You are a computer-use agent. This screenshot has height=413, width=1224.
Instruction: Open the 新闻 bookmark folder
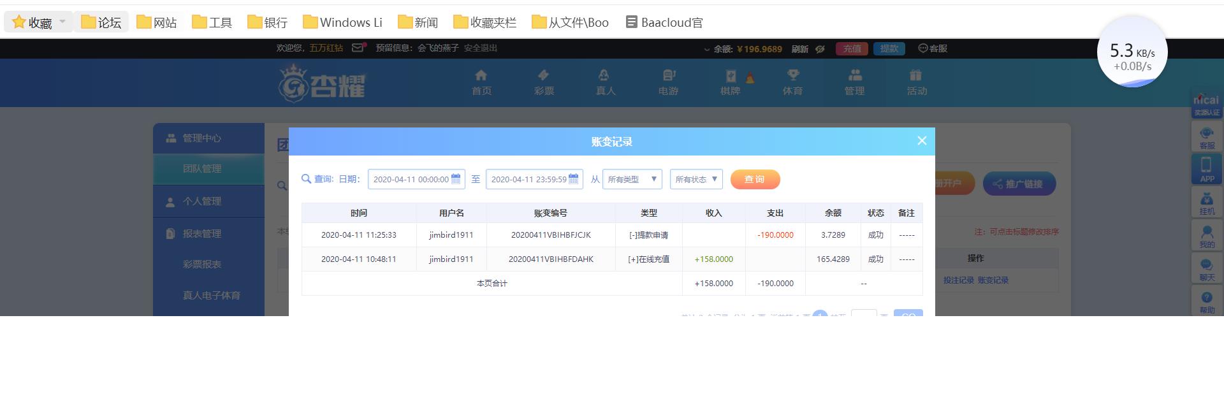(418, 22)
